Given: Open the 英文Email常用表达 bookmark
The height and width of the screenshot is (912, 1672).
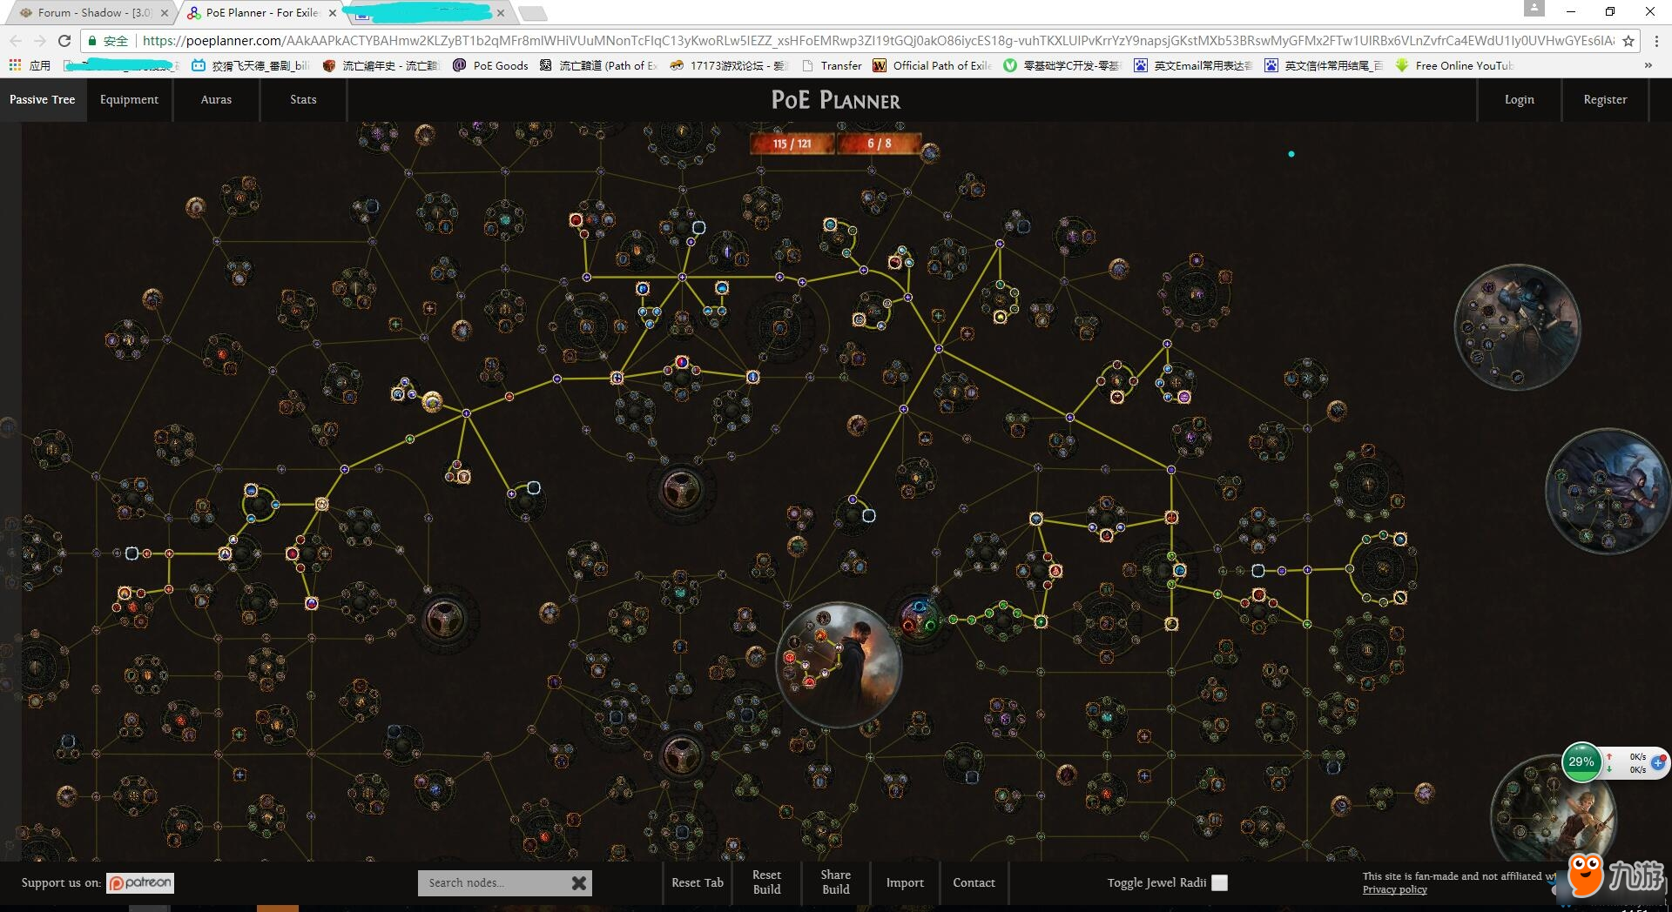Looking at the screenshot, I should pyautogui.click(x=1193, y=65).
